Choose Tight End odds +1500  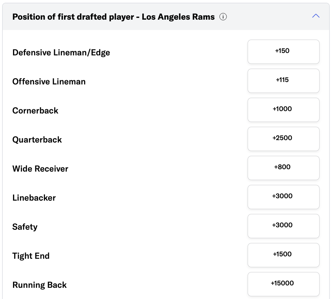[283, 255]
